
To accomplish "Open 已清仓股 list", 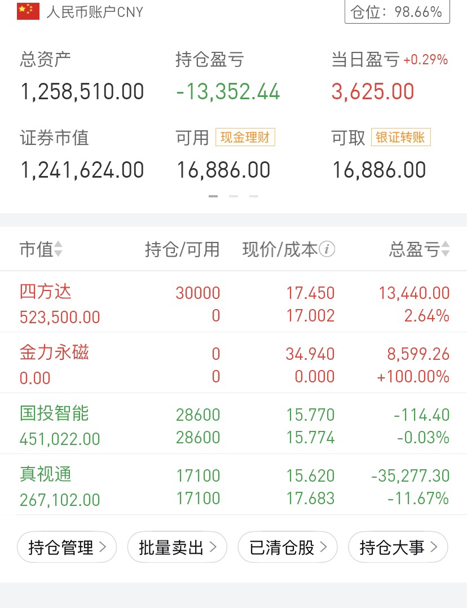I will (288, 547).
